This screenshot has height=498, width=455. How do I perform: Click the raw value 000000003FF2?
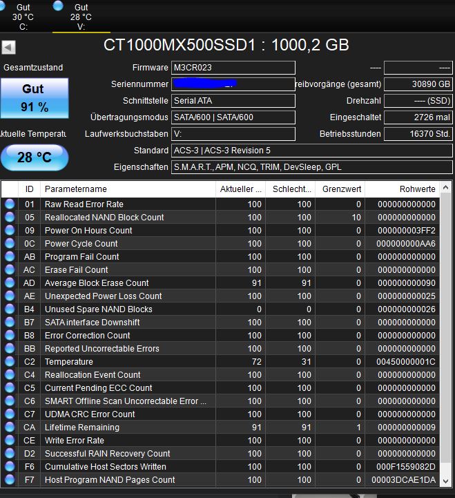(x=406, y=230)
